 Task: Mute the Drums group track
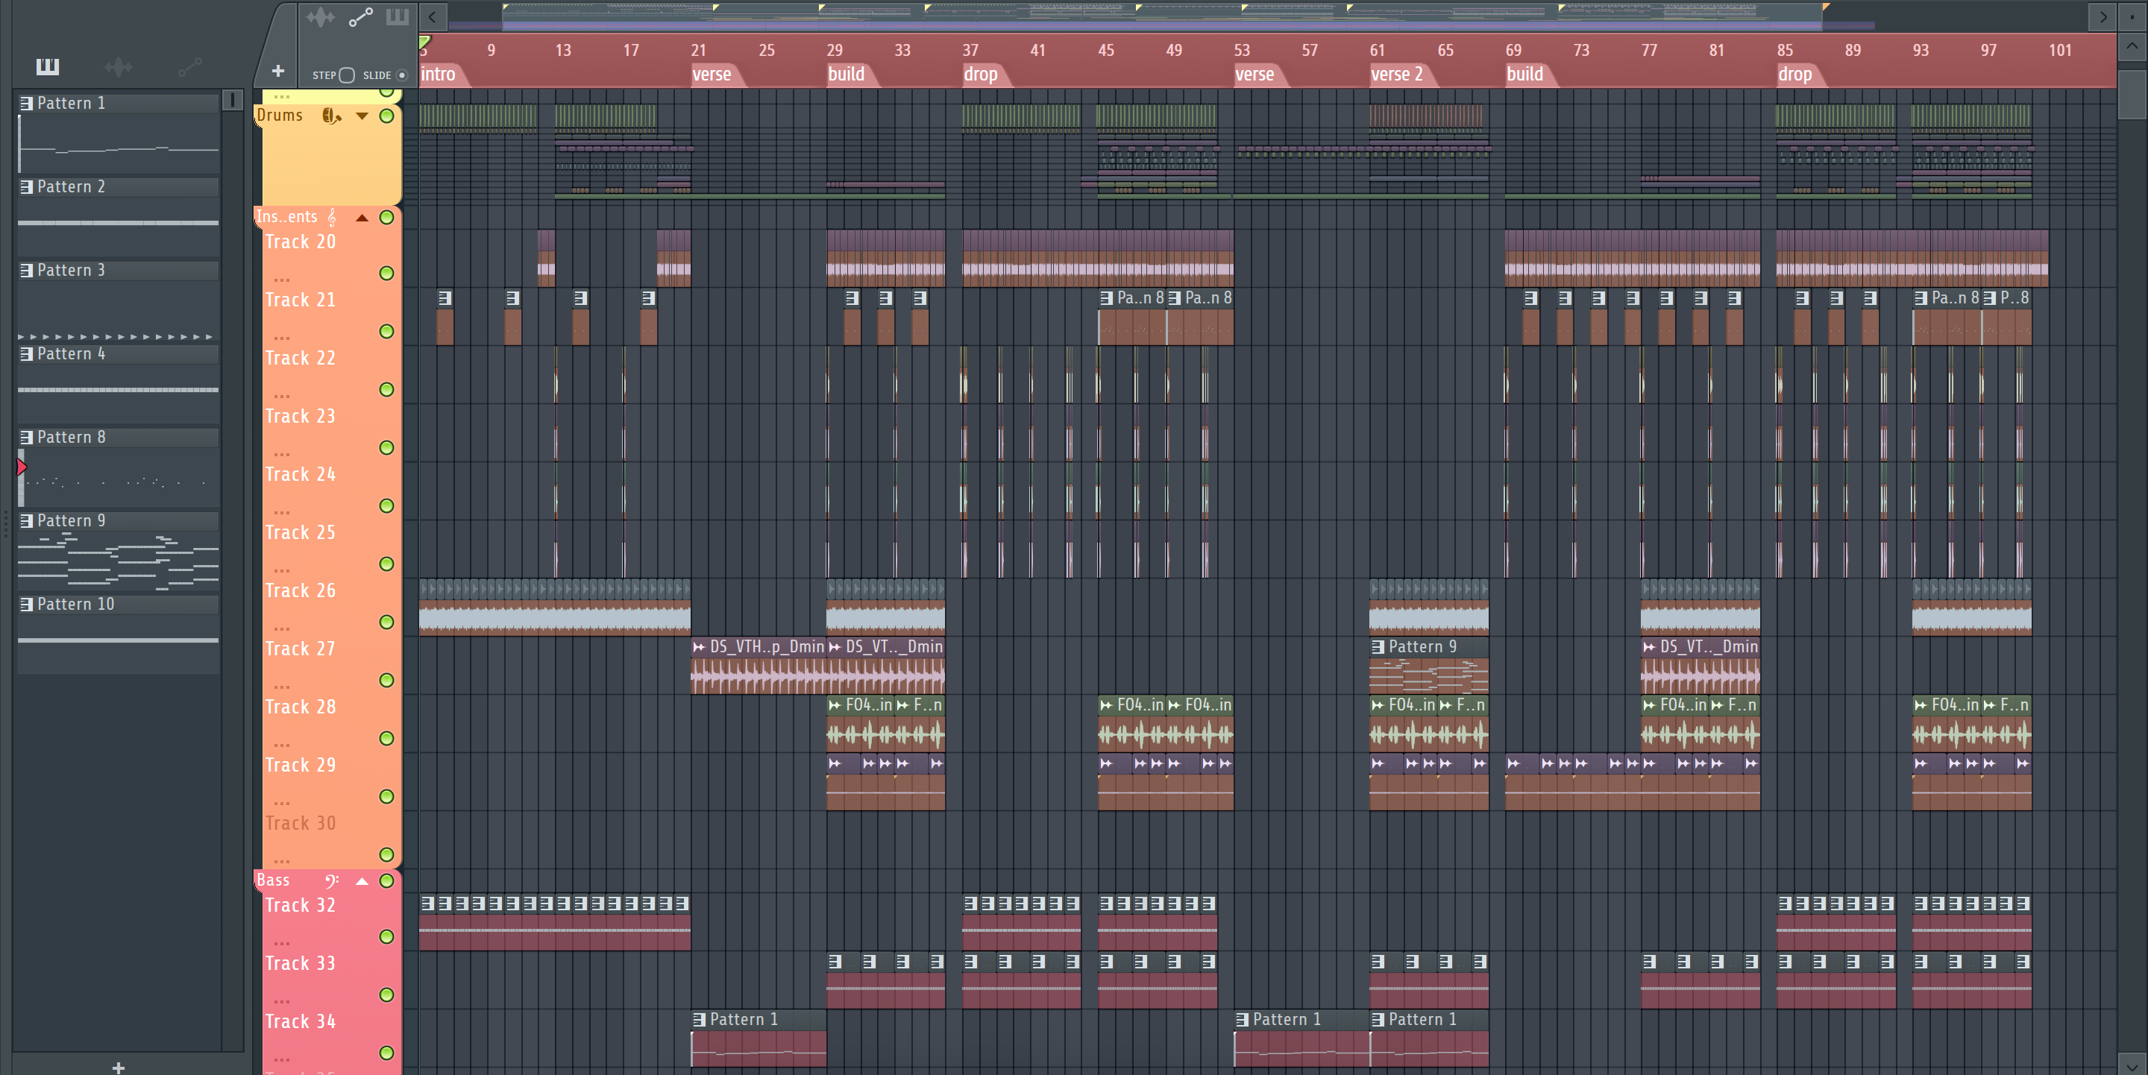click(x=387, y=116)
